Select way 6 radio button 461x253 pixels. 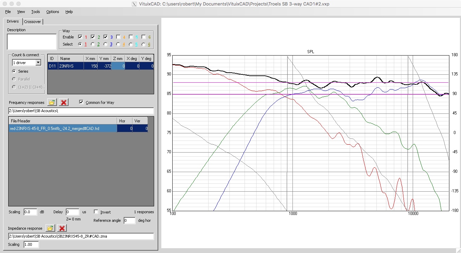click(x=144, y=44)
